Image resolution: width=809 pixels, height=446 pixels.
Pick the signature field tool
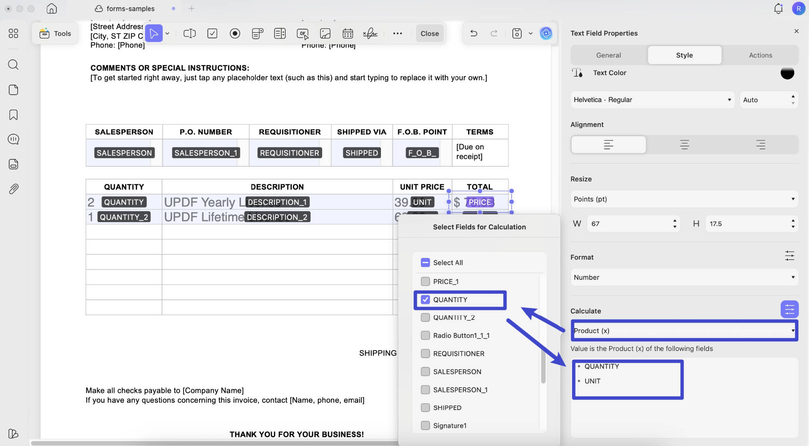coord(370,34)
